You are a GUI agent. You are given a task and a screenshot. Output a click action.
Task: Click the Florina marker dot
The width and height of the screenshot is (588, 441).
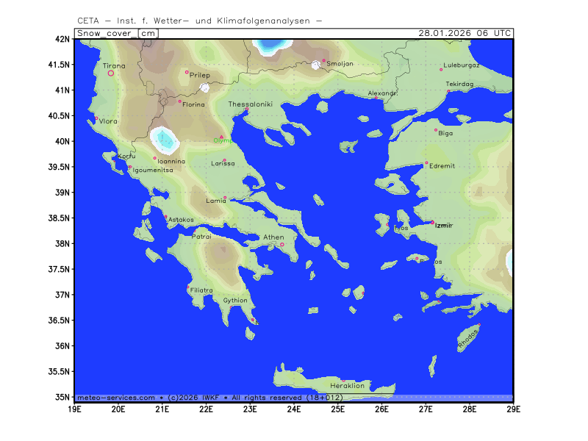click(x=180, y=101)
